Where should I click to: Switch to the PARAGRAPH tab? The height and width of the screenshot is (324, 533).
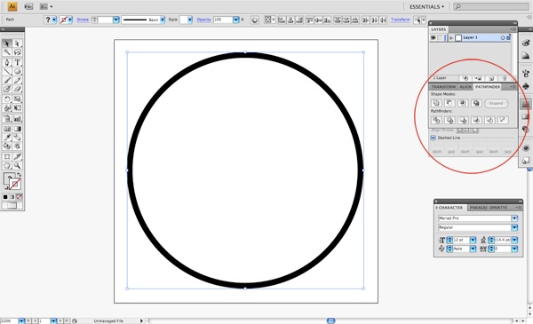478,207
